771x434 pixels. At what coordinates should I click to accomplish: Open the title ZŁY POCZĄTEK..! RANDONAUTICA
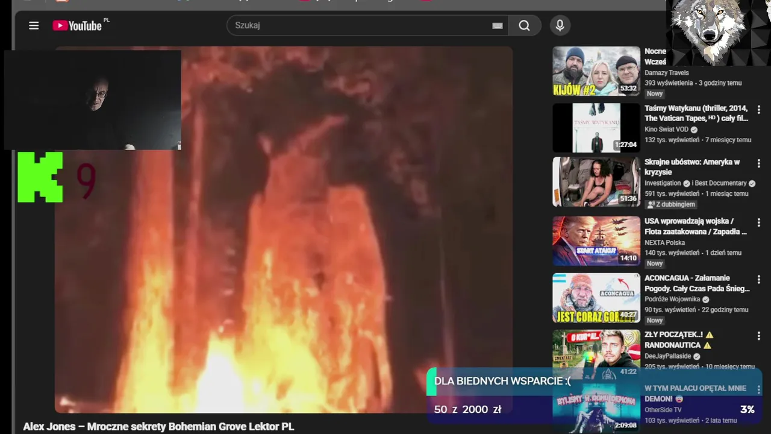click(x=679, y=340)
